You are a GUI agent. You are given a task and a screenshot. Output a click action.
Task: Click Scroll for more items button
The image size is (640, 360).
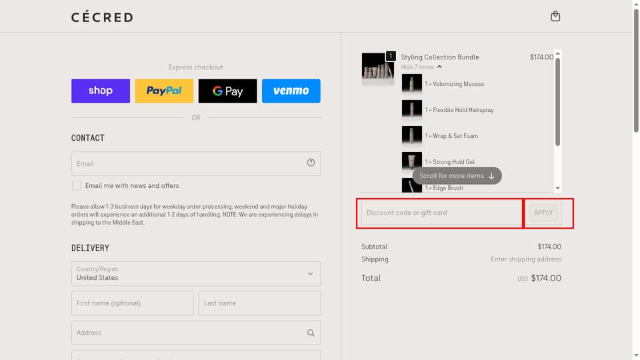(457, 175)
